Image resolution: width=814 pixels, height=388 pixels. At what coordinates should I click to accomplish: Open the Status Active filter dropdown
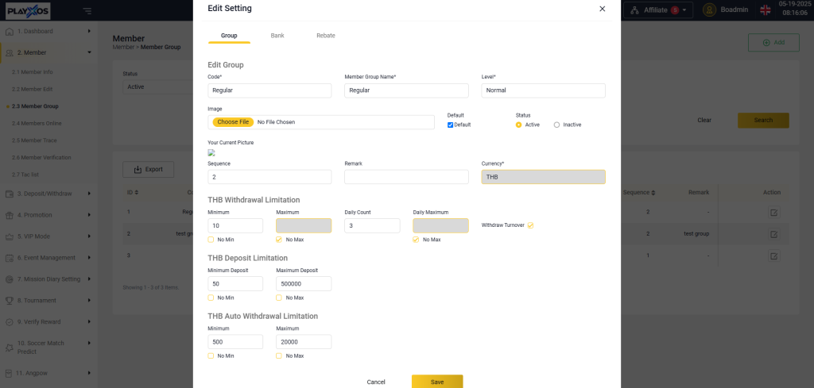(x=158, y=86)
